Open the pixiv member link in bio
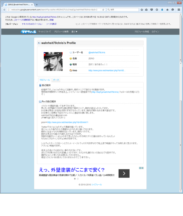The width and height of the screenshot is (183, 216). [68, 123]
